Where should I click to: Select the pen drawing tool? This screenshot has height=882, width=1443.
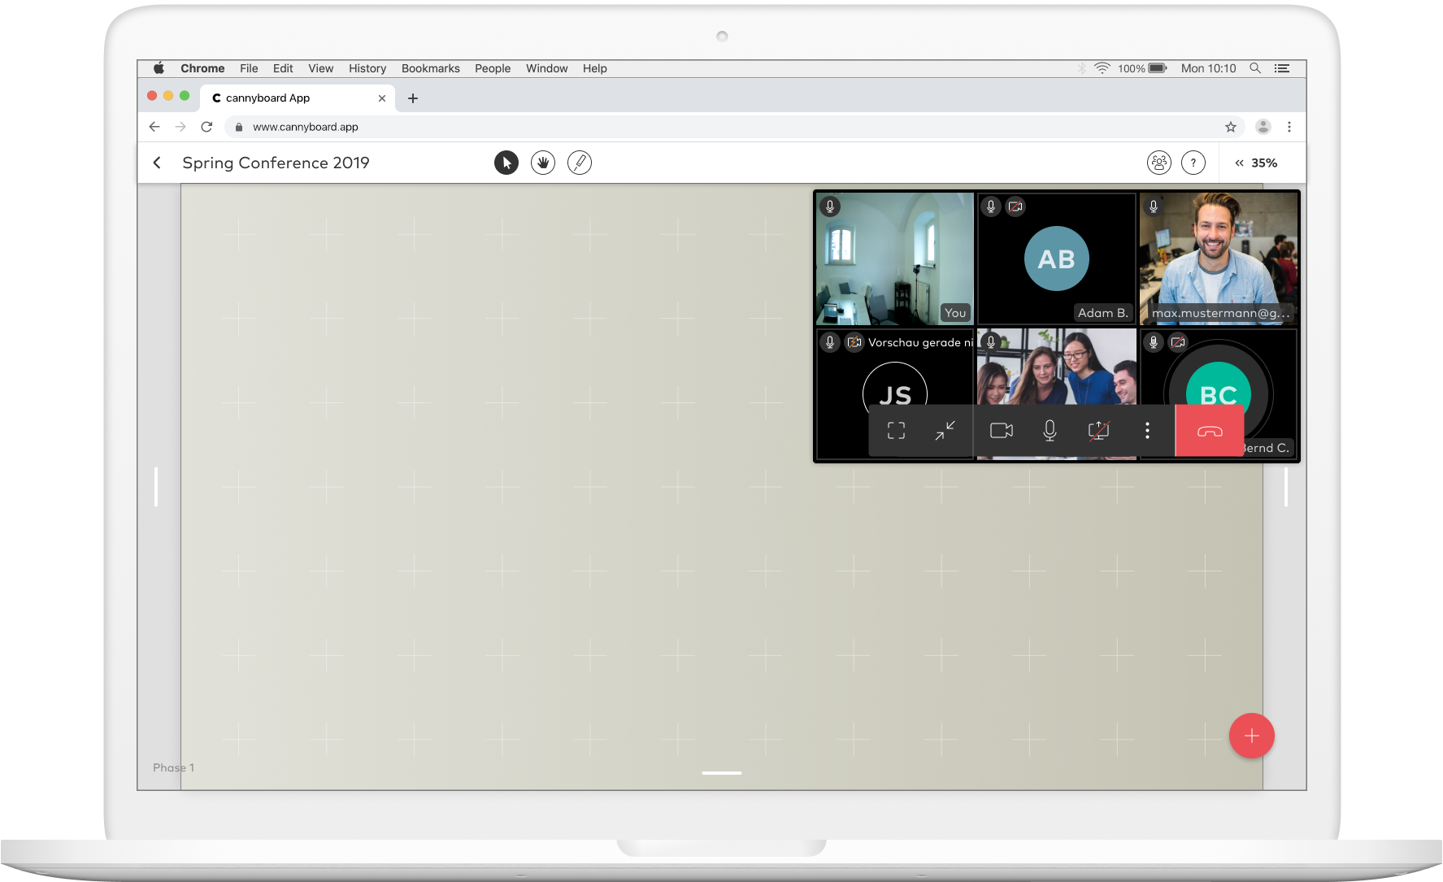[580, 163]
